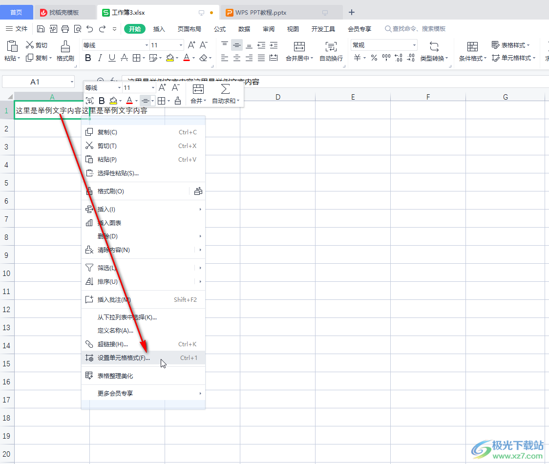549x464 pixels.
Task: Click the ribbon font color A
Action: click(x=187, y=58)
